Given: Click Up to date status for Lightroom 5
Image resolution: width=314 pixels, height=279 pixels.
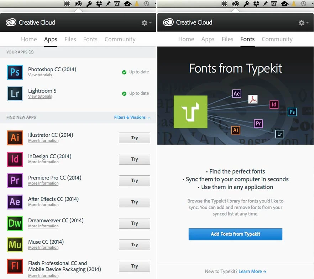Looking at the screenshot, I should 135,93.
